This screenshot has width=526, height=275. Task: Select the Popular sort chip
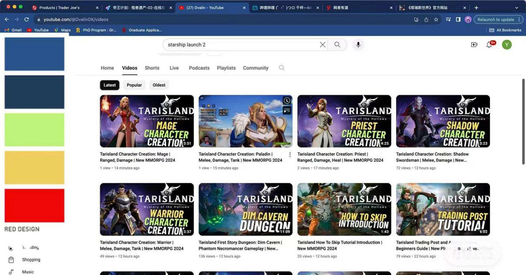[134, 85]
